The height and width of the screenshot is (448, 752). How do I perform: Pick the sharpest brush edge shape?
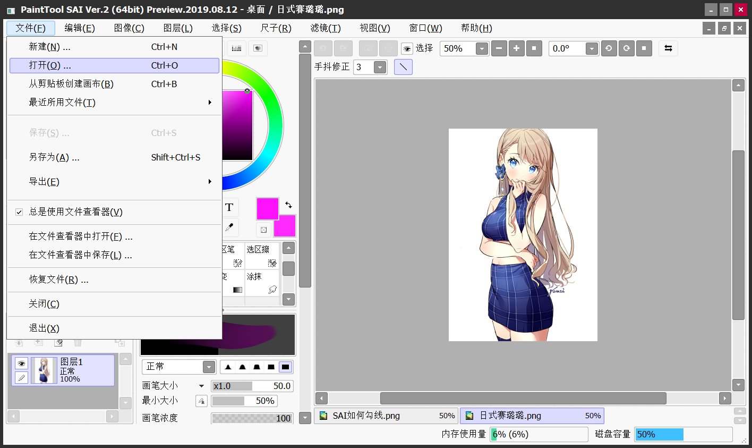pyautogui.click(x=228, y=367)
